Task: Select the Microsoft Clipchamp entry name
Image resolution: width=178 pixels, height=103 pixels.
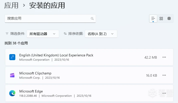Action: click(35, 73)
